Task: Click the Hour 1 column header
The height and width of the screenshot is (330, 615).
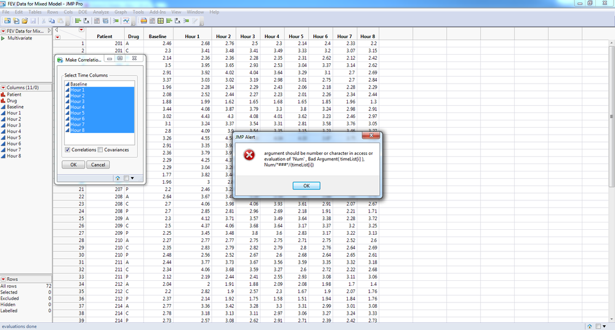Action: tap(192, 36)
